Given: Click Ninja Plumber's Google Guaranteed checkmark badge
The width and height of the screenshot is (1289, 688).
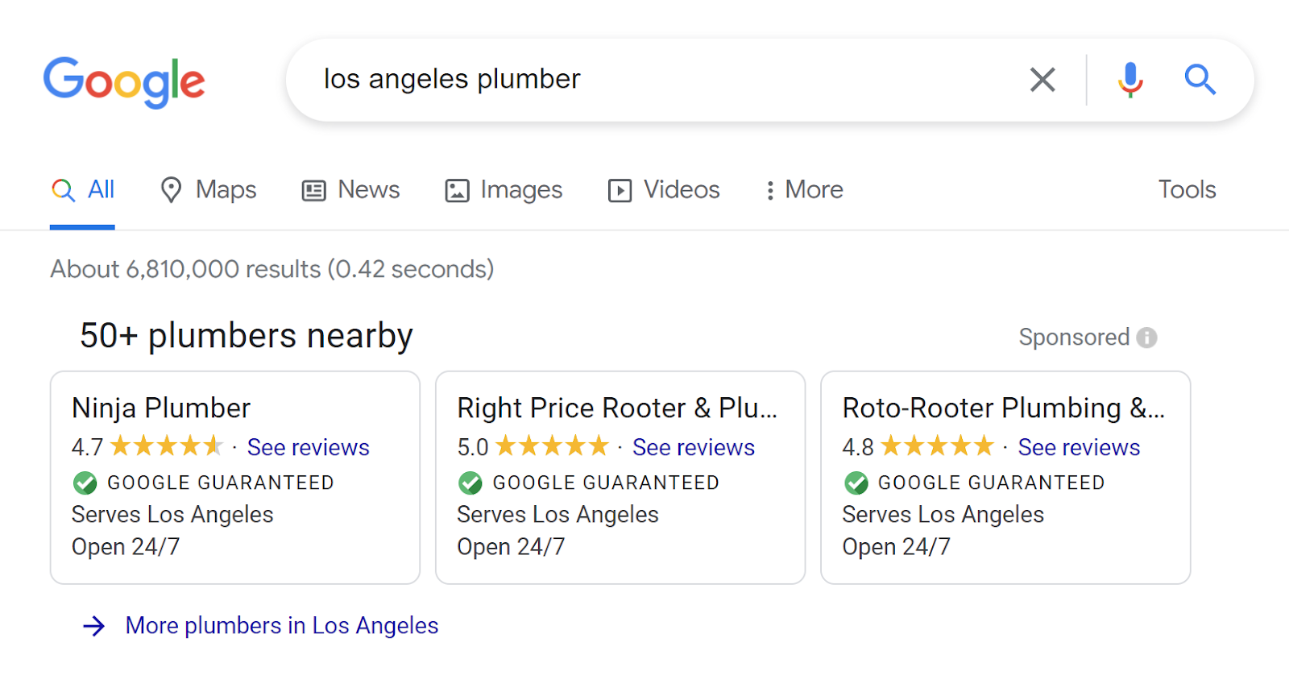Looking at the screenshot, I should (x=85, y=483).
